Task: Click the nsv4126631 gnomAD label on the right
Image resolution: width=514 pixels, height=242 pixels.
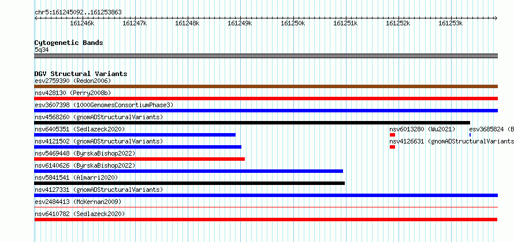Action: coord(452,141)
